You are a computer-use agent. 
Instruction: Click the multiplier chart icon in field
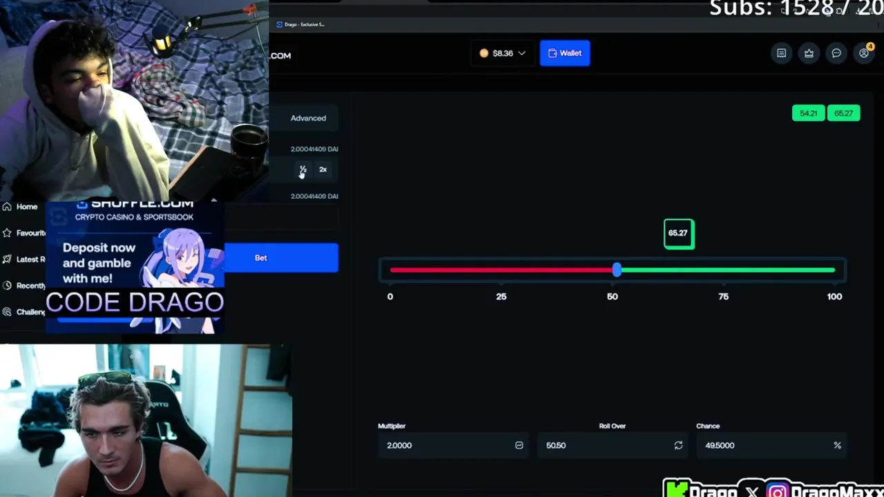point(519,445)
